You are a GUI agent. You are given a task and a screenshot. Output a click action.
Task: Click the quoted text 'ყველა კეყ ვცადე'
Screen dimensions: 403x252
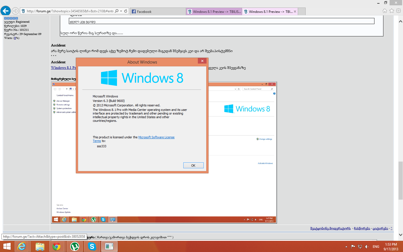(x=83, y=22)
